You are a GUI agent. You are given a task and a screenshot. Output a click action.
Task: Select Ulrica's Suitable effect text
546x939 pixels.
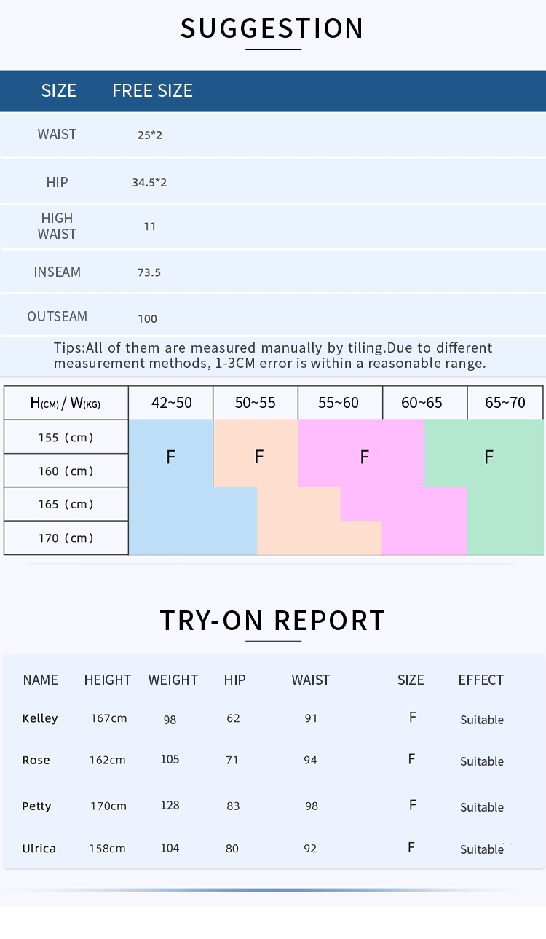point(482,849)
